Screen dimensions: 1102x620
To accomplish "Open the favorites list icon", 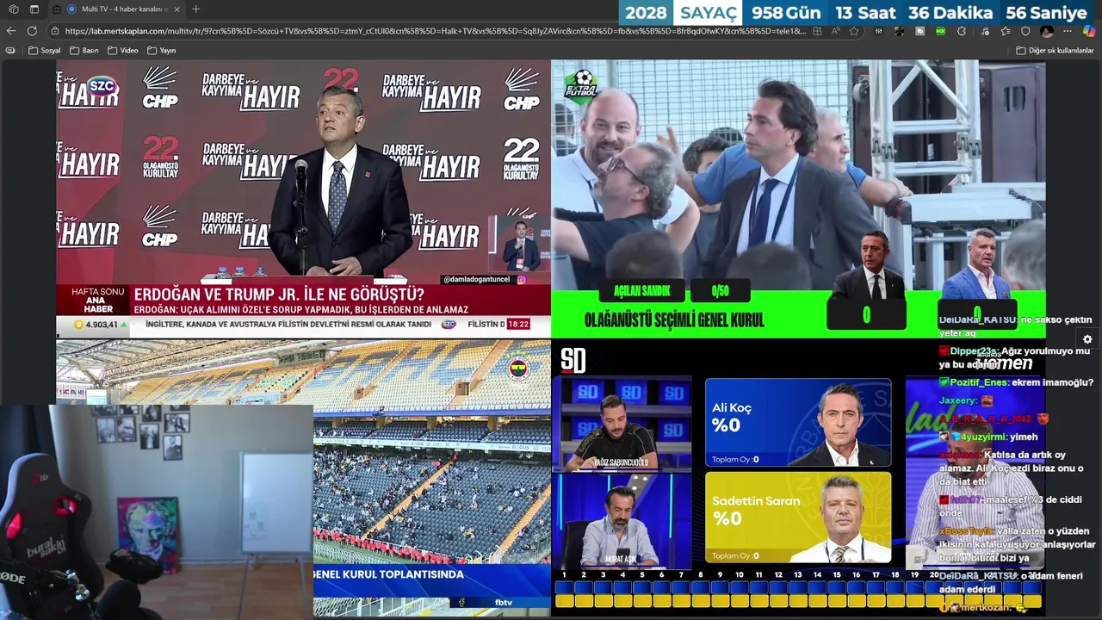I will coord(1006,31).
